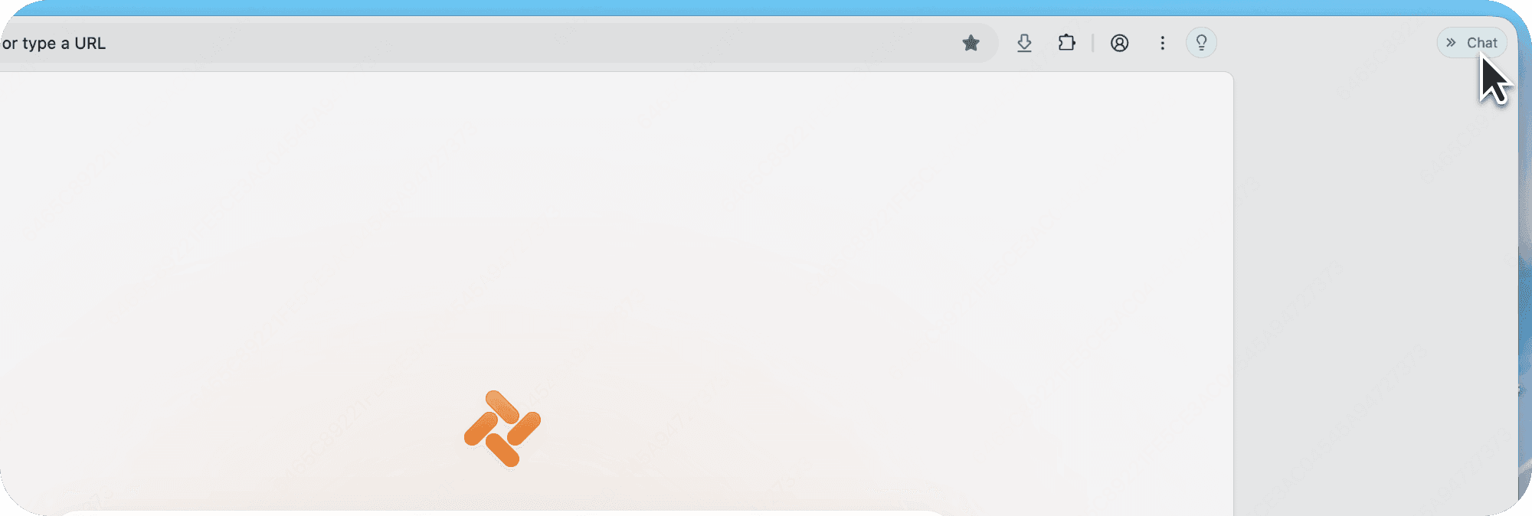The height and width of the screenshot is (516, 1532).
Task: Select the Chat label in top-right corner
Action: coord(1481,43)
